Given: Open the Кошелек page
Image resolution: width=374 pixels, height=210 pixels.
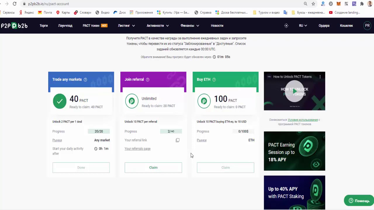Looking at the screenshot, I should coord(346,26).
